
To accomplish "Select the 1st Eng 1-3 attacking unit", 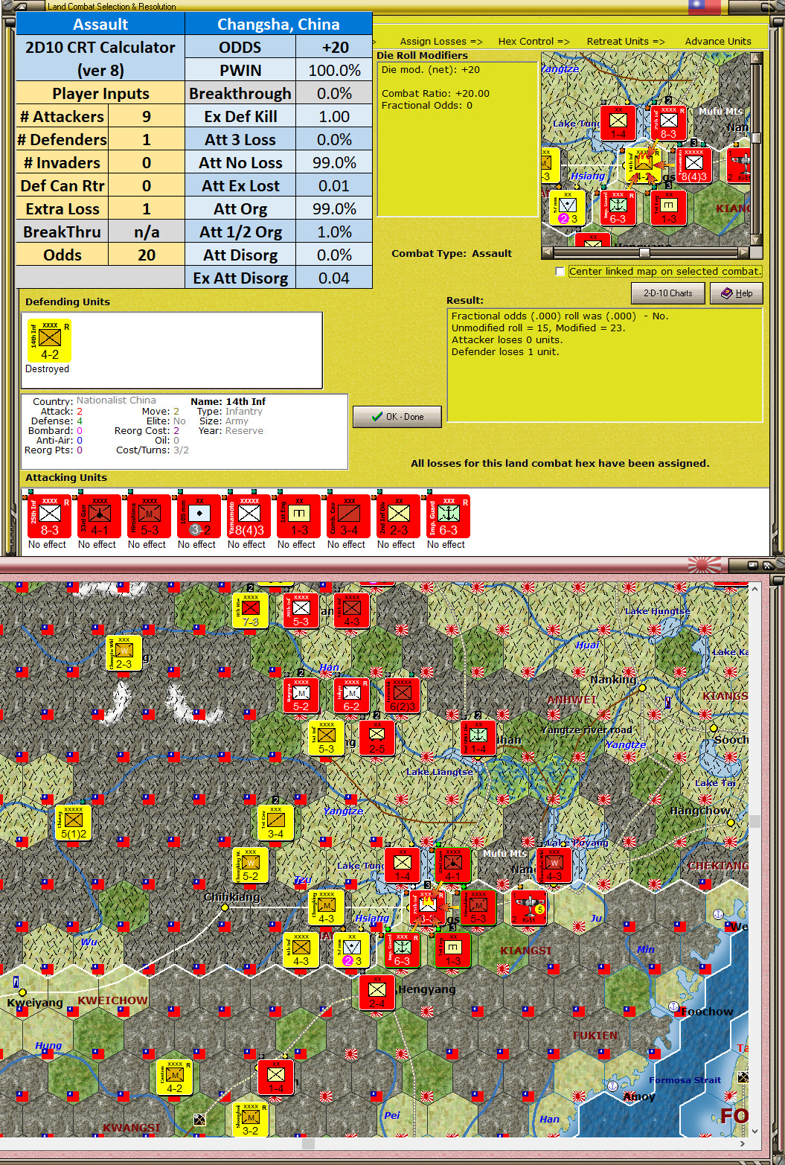I will point(298,516).
